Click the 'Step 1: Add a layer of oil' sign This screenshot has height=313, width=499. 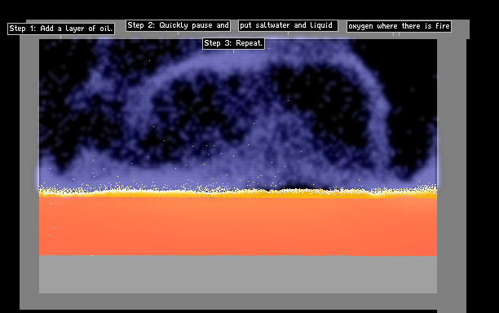[x=61, y=29]
